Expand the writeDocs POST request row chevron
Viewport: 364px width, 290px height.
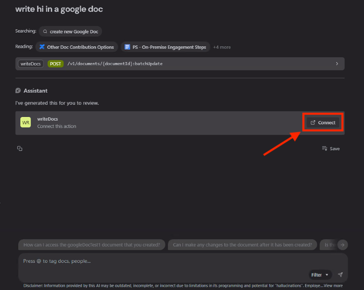337,64
